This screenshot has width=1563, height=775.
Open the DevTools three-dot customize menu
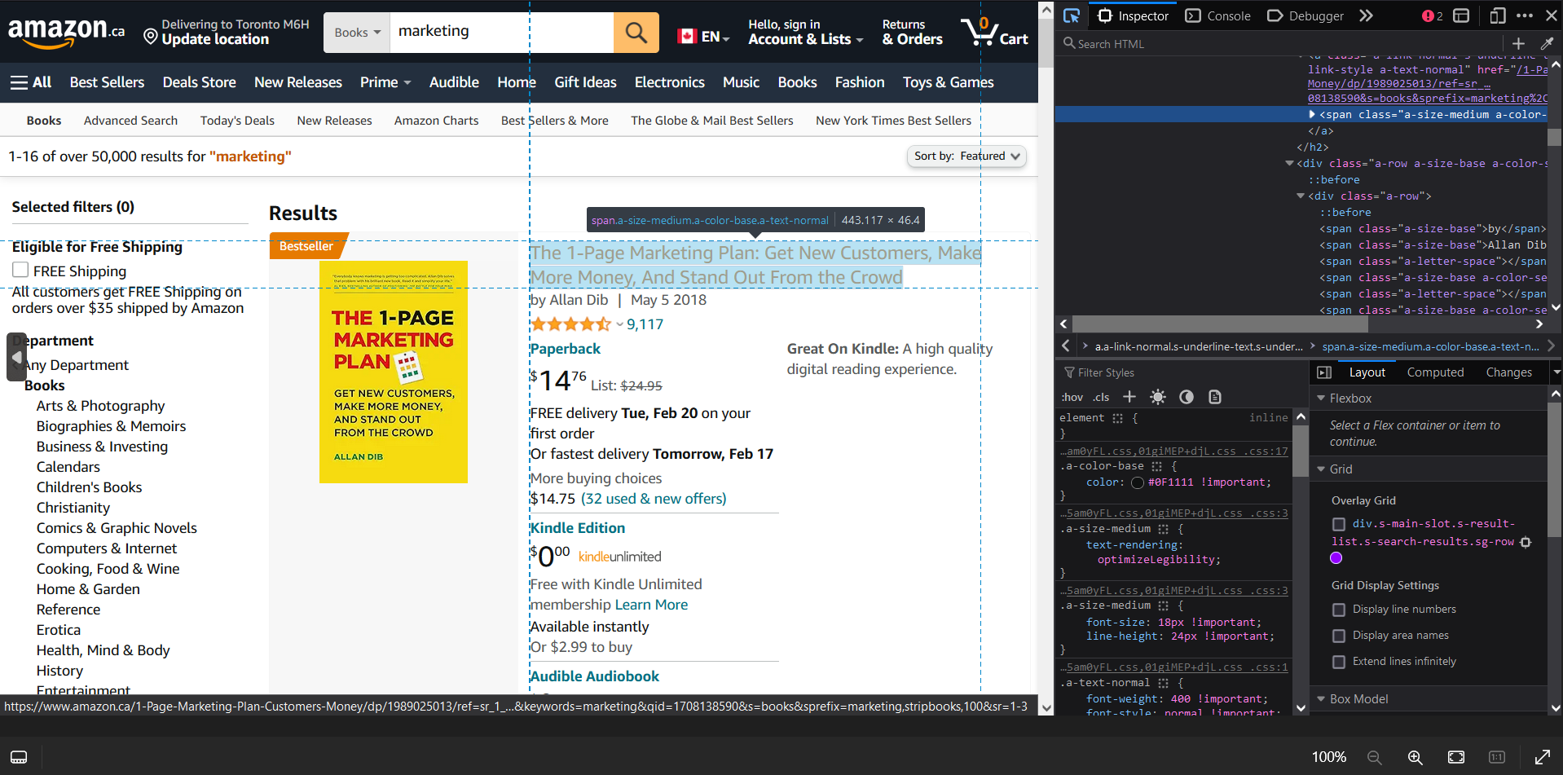[x=1525, y=15]
